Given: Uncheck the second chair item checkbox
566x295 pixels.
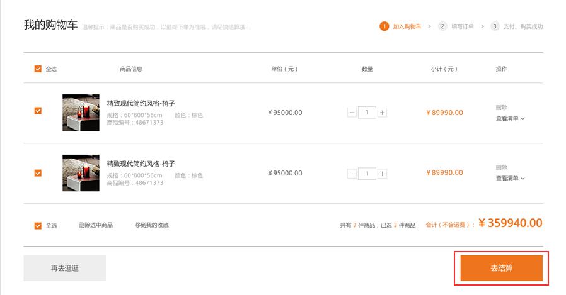Looking at the screenshot, I should point(38,172).
